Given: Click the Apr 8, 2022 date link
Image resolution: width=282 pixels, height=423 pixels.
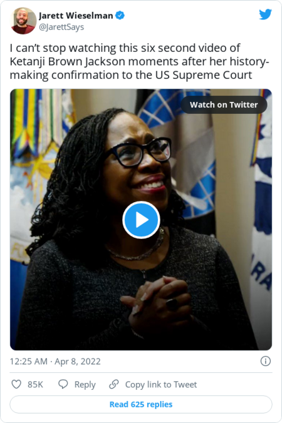Looking at the screenshot, I should pyautogui.click(x=78, y=361).
